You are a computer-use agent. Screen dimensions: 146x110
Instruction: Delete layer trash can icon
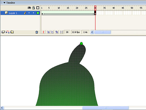pos(37,32)
